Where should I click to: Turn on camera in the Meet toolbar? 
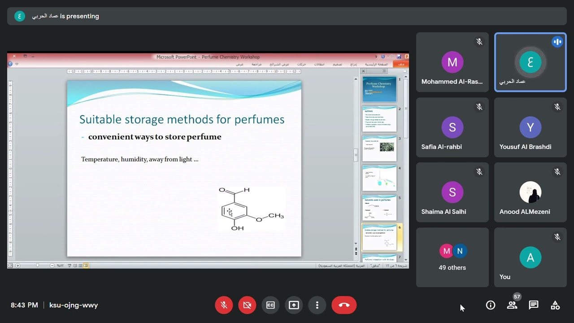pos(247,305)
